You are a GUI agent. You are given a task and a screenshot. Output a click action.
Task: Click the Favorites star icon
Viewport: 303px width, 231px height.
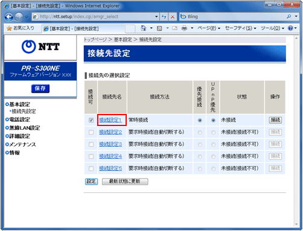(x=9, y=28)
